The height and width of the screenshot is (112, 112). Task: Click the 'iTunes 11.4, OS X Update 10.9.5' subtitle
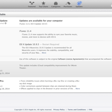coord(33,24)
